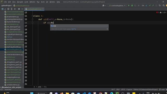Click the 4 spaces indent setting
167x94 pixels.
click(129, 90)
